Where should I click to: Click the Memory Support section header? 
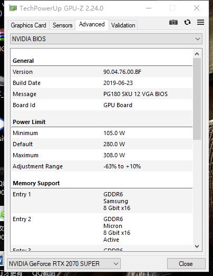36,183
